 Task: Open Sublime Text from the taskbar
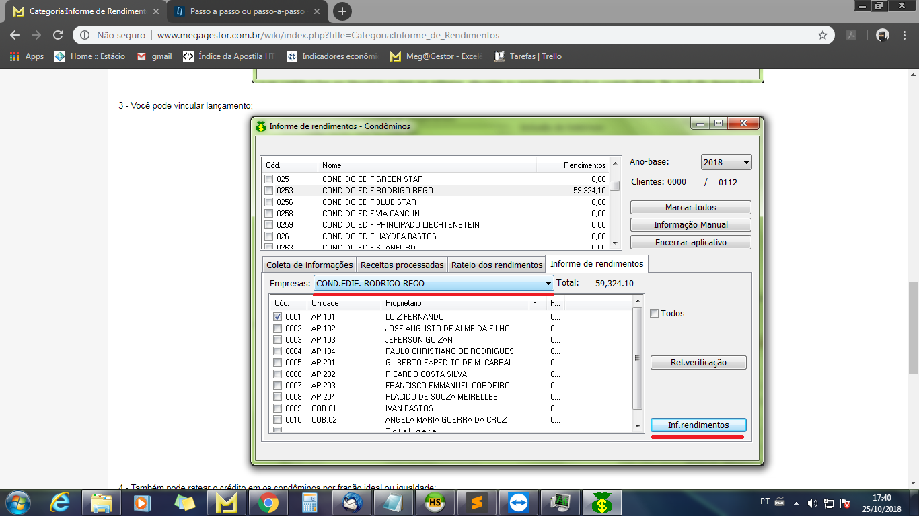477,502
